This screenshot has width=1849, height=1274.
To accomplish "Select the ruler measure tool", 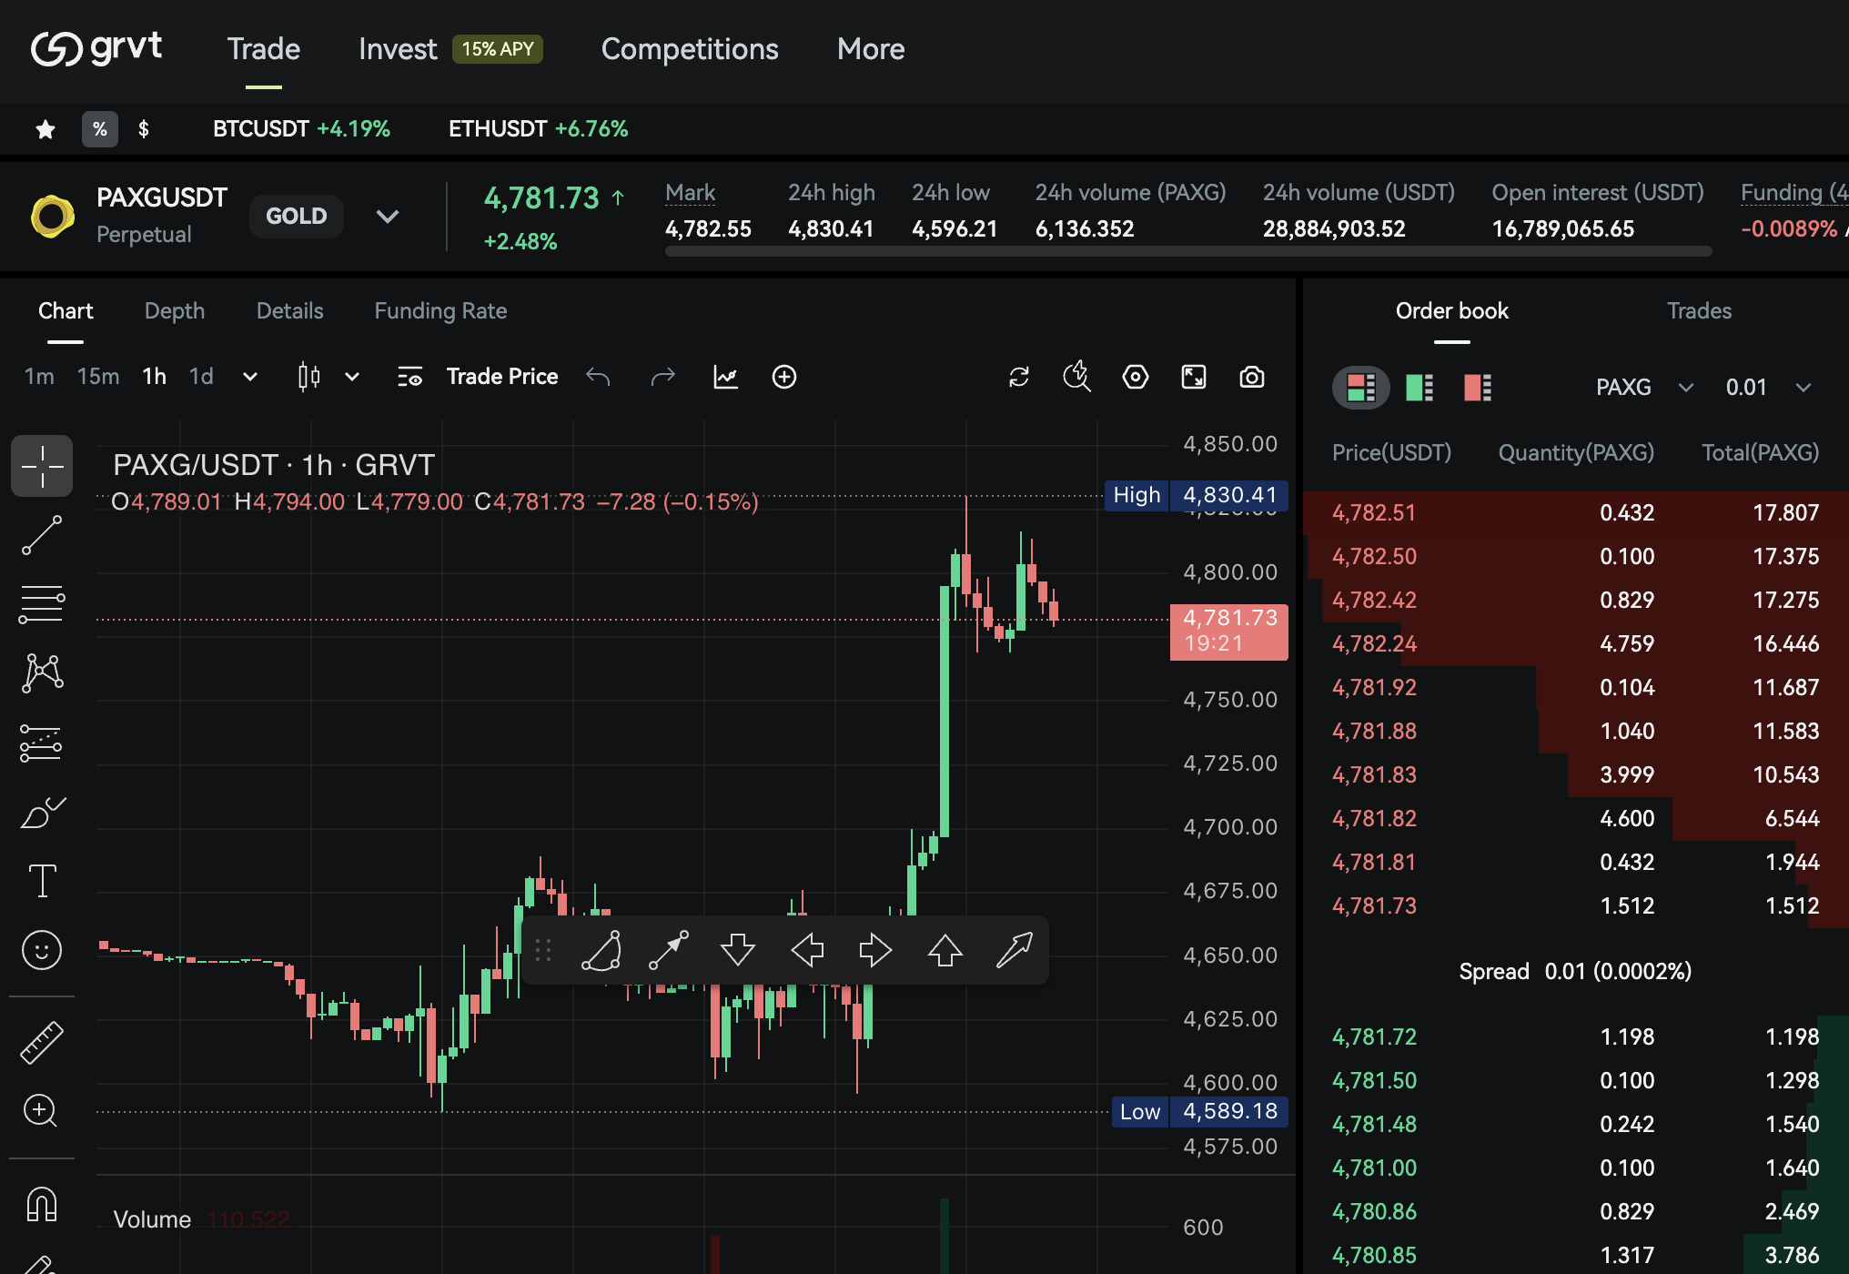I will [x=42, y=1043].
